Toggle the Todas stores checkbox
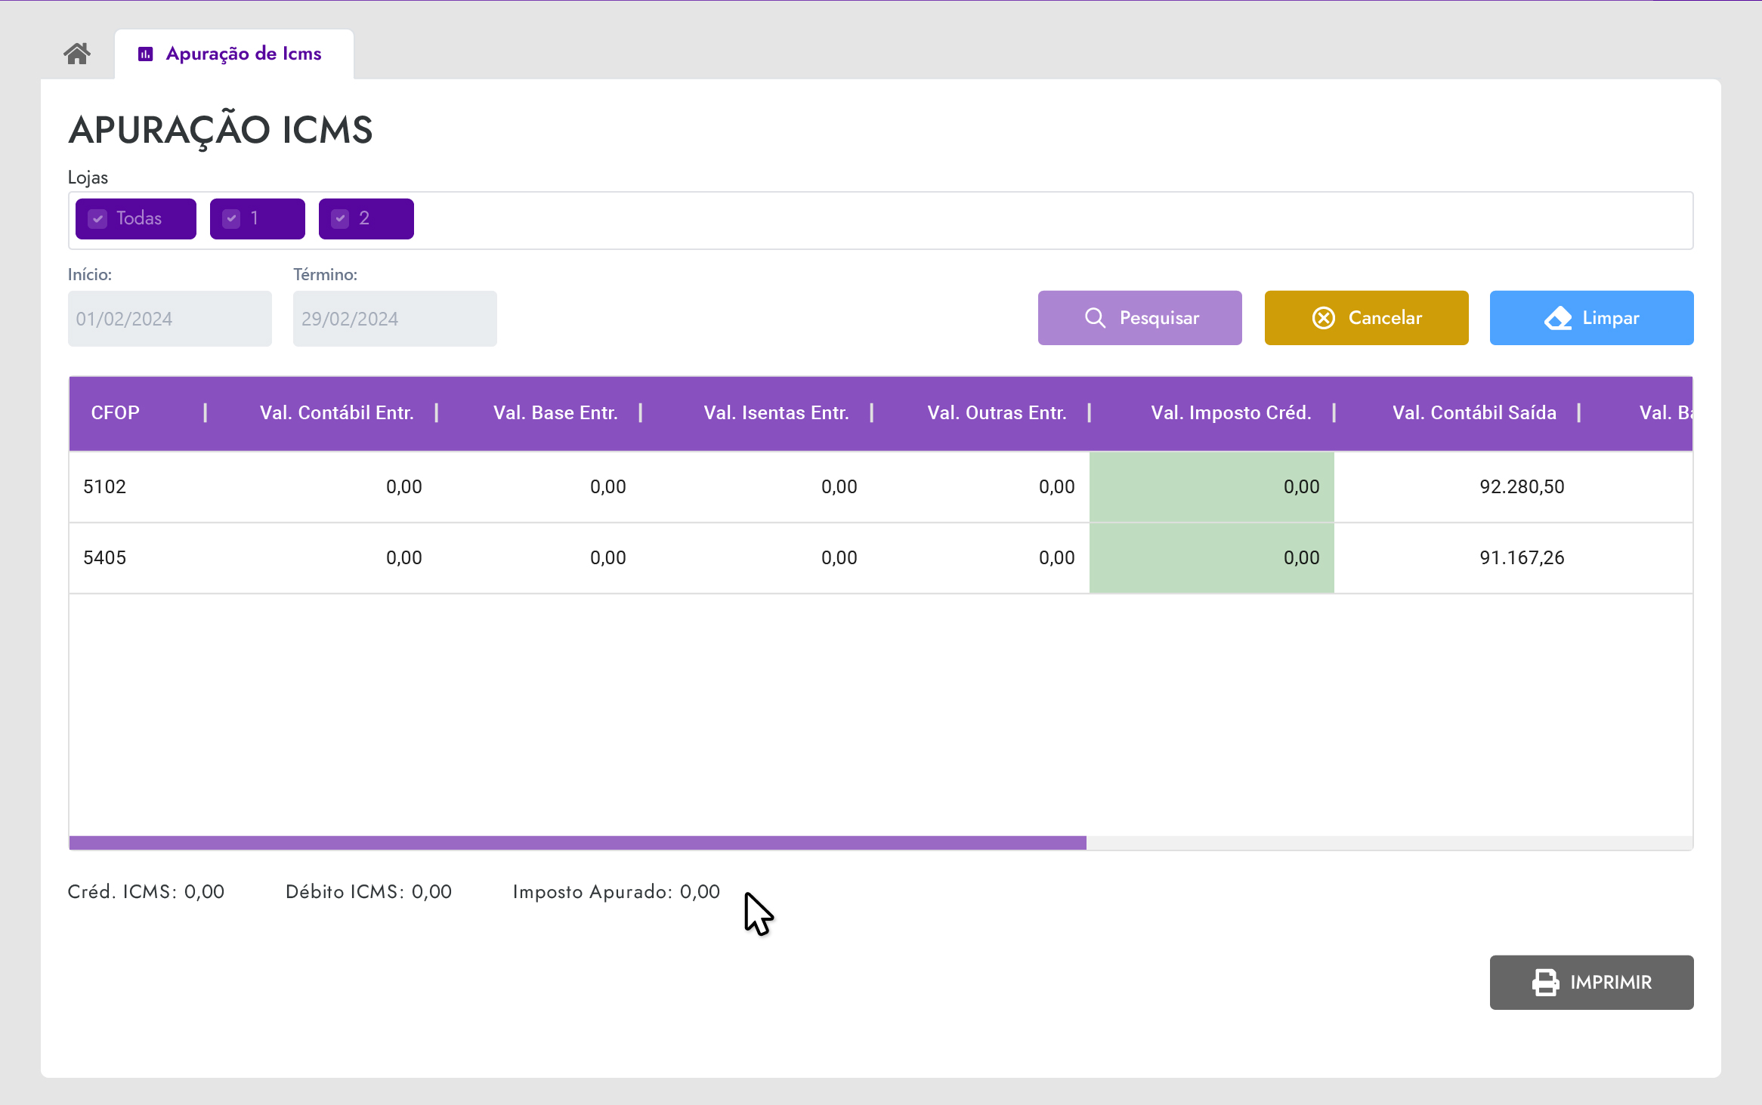The image size is (1762, 1105). coord(98,219)
